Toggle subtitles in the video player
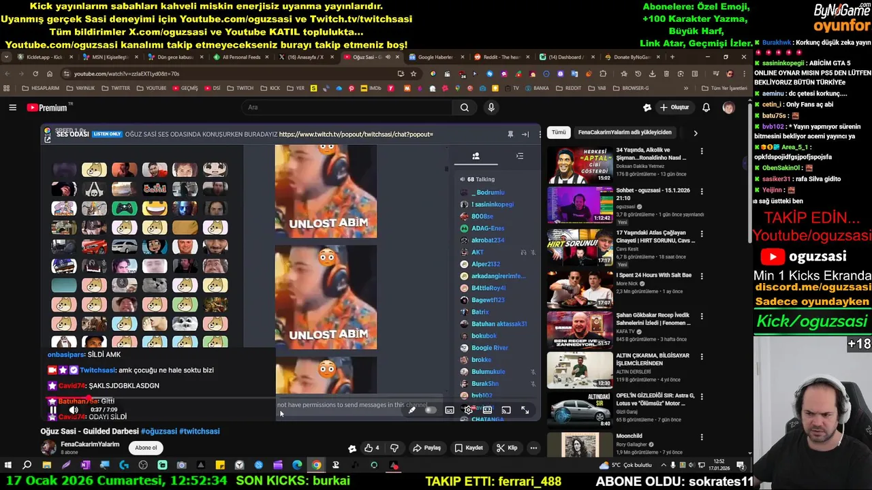Image resolution: width=872 pixels, height=490 pixels. click(x=450, y=410)
